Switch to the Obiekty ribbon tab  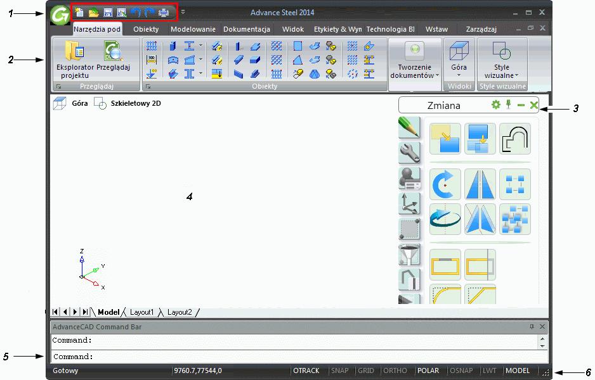[x=146, y=29]
